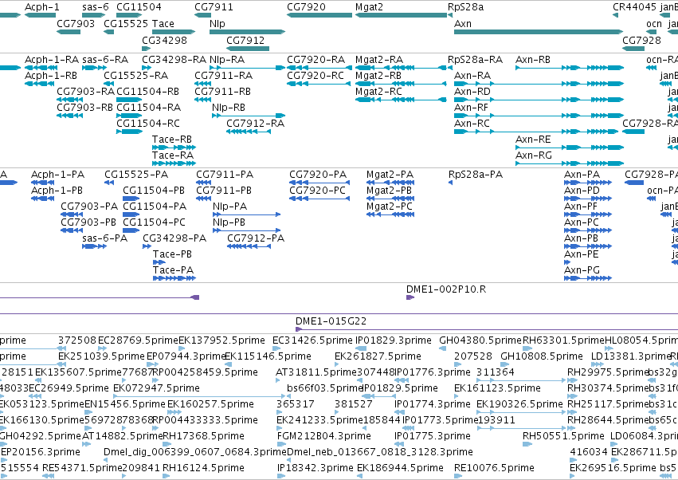Viewport: 678px width, 480px height.
Task: Select the CG7920-RA transcript label
Action: tap(316, 60)
